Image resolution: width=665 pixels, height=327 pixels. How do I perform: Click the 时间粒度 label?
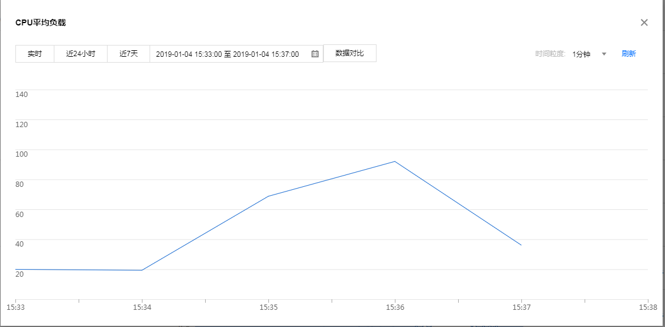click(x=550, y=54)
